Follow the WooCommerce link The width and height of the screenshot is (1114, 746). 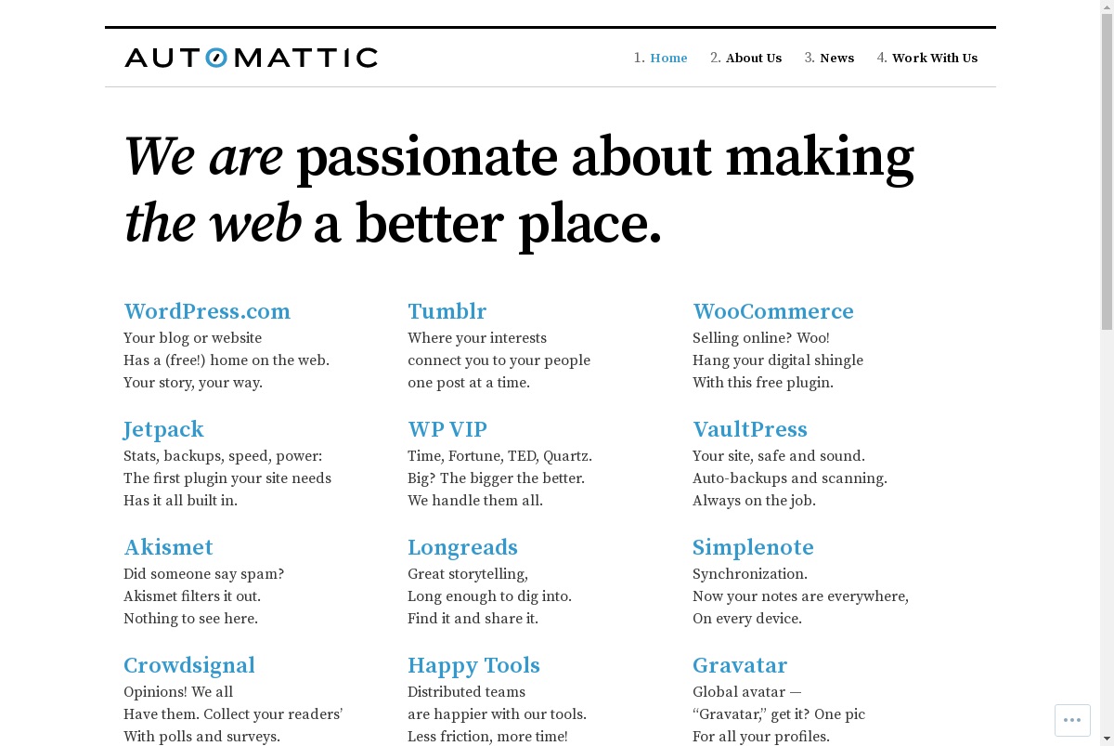click(773, 311)
